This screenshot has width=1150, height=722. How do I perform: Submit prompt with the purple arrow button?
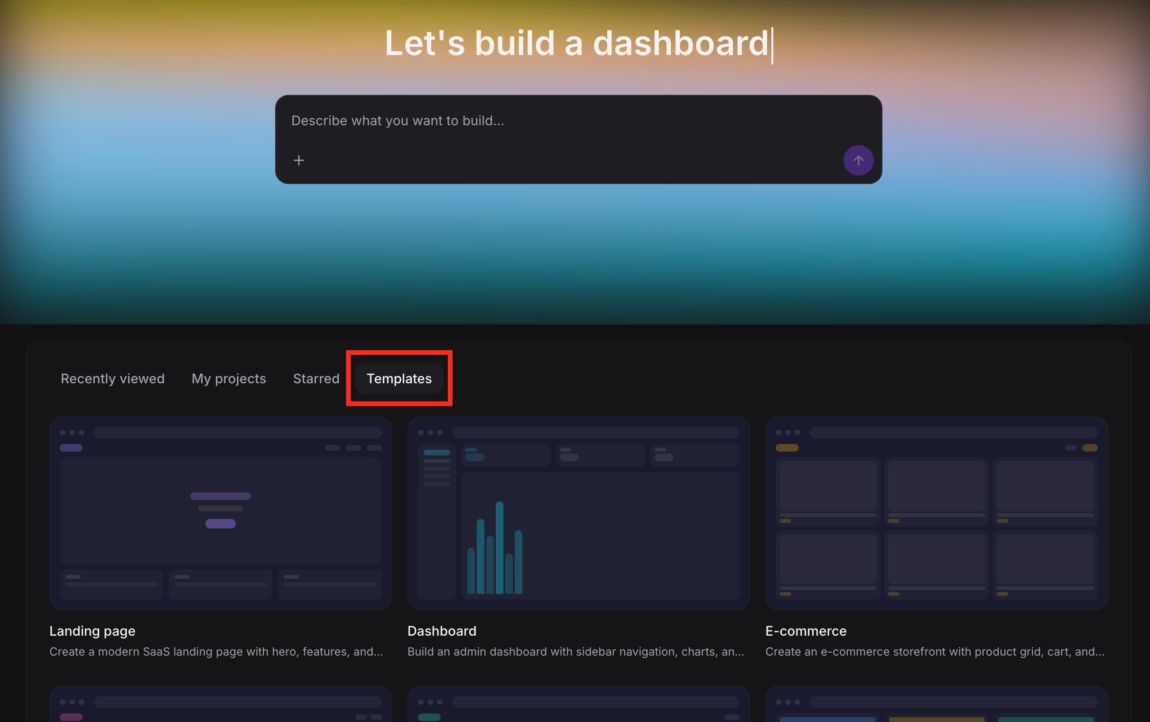tap(858, 160)
